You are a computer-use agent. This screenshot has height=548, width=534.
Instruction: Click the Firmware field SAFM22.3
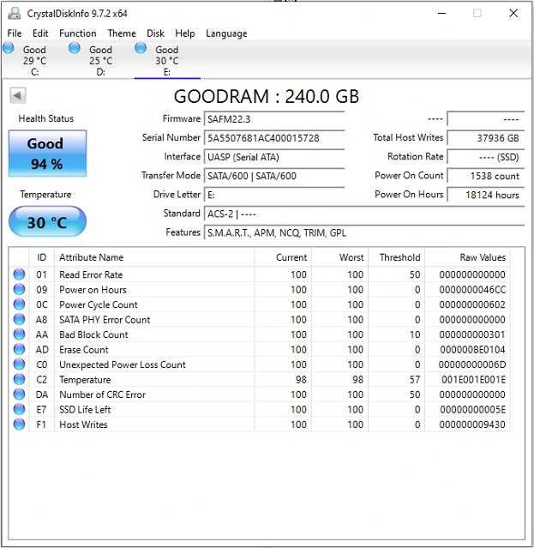[274, 119]
